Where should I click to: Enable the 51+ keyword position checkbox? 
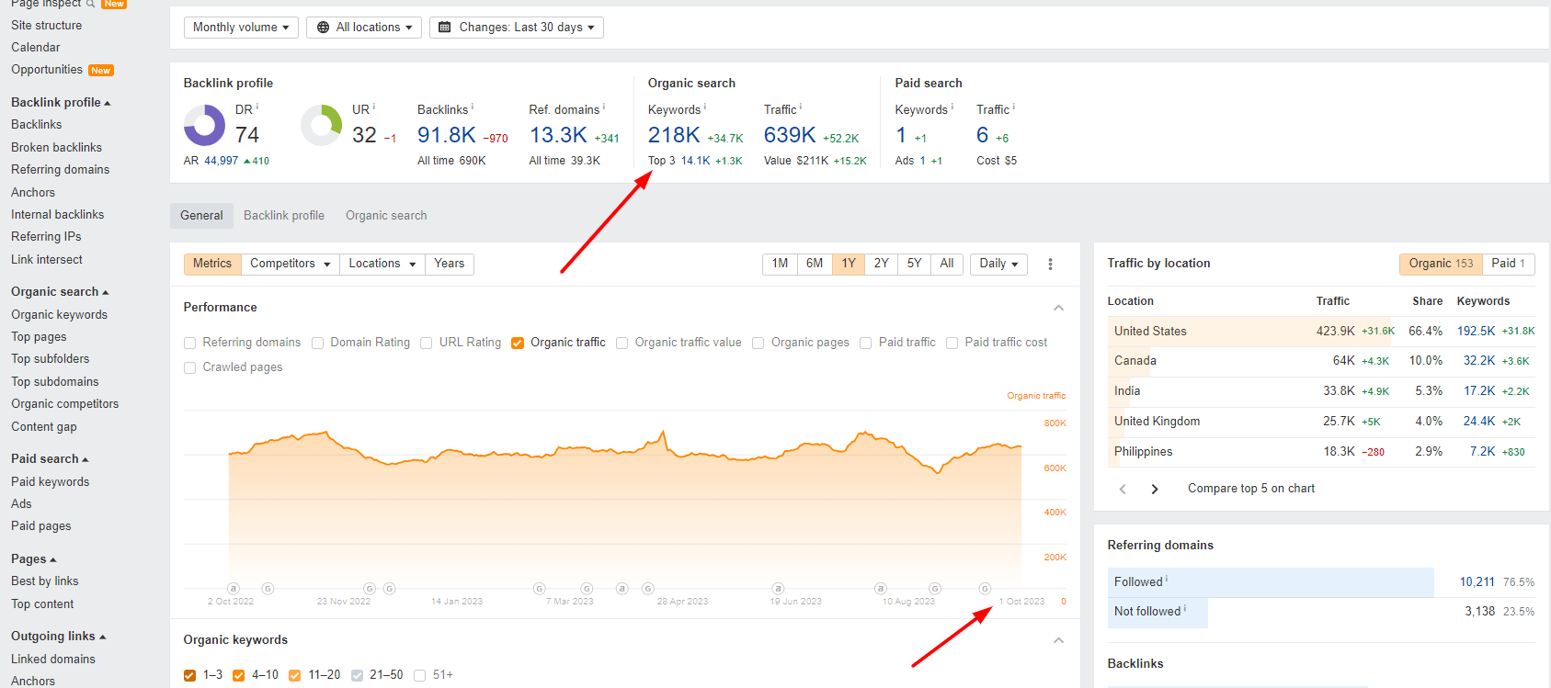coord(420,675)
